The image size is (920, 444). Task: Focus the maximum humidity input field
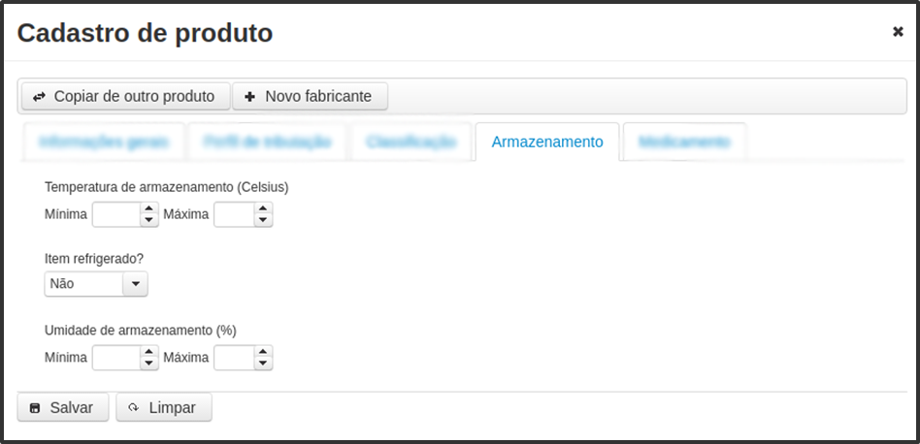(234, 358)
